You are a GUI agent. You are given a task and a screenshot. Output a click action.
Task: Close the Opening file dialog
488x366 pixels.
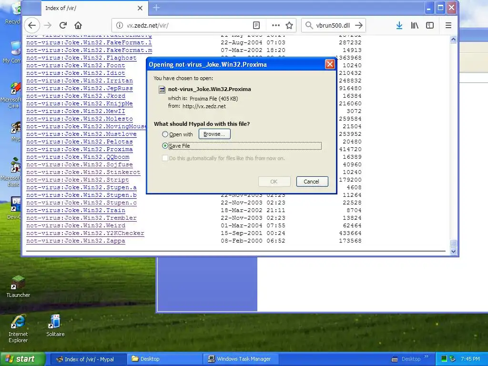pos(330,64)
